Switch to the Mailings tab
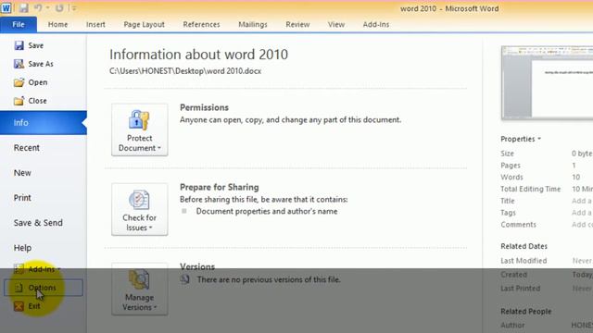Image resolution: width=593 pixels, height=333 pixels. pyautogui.click(x=253, y=25)
